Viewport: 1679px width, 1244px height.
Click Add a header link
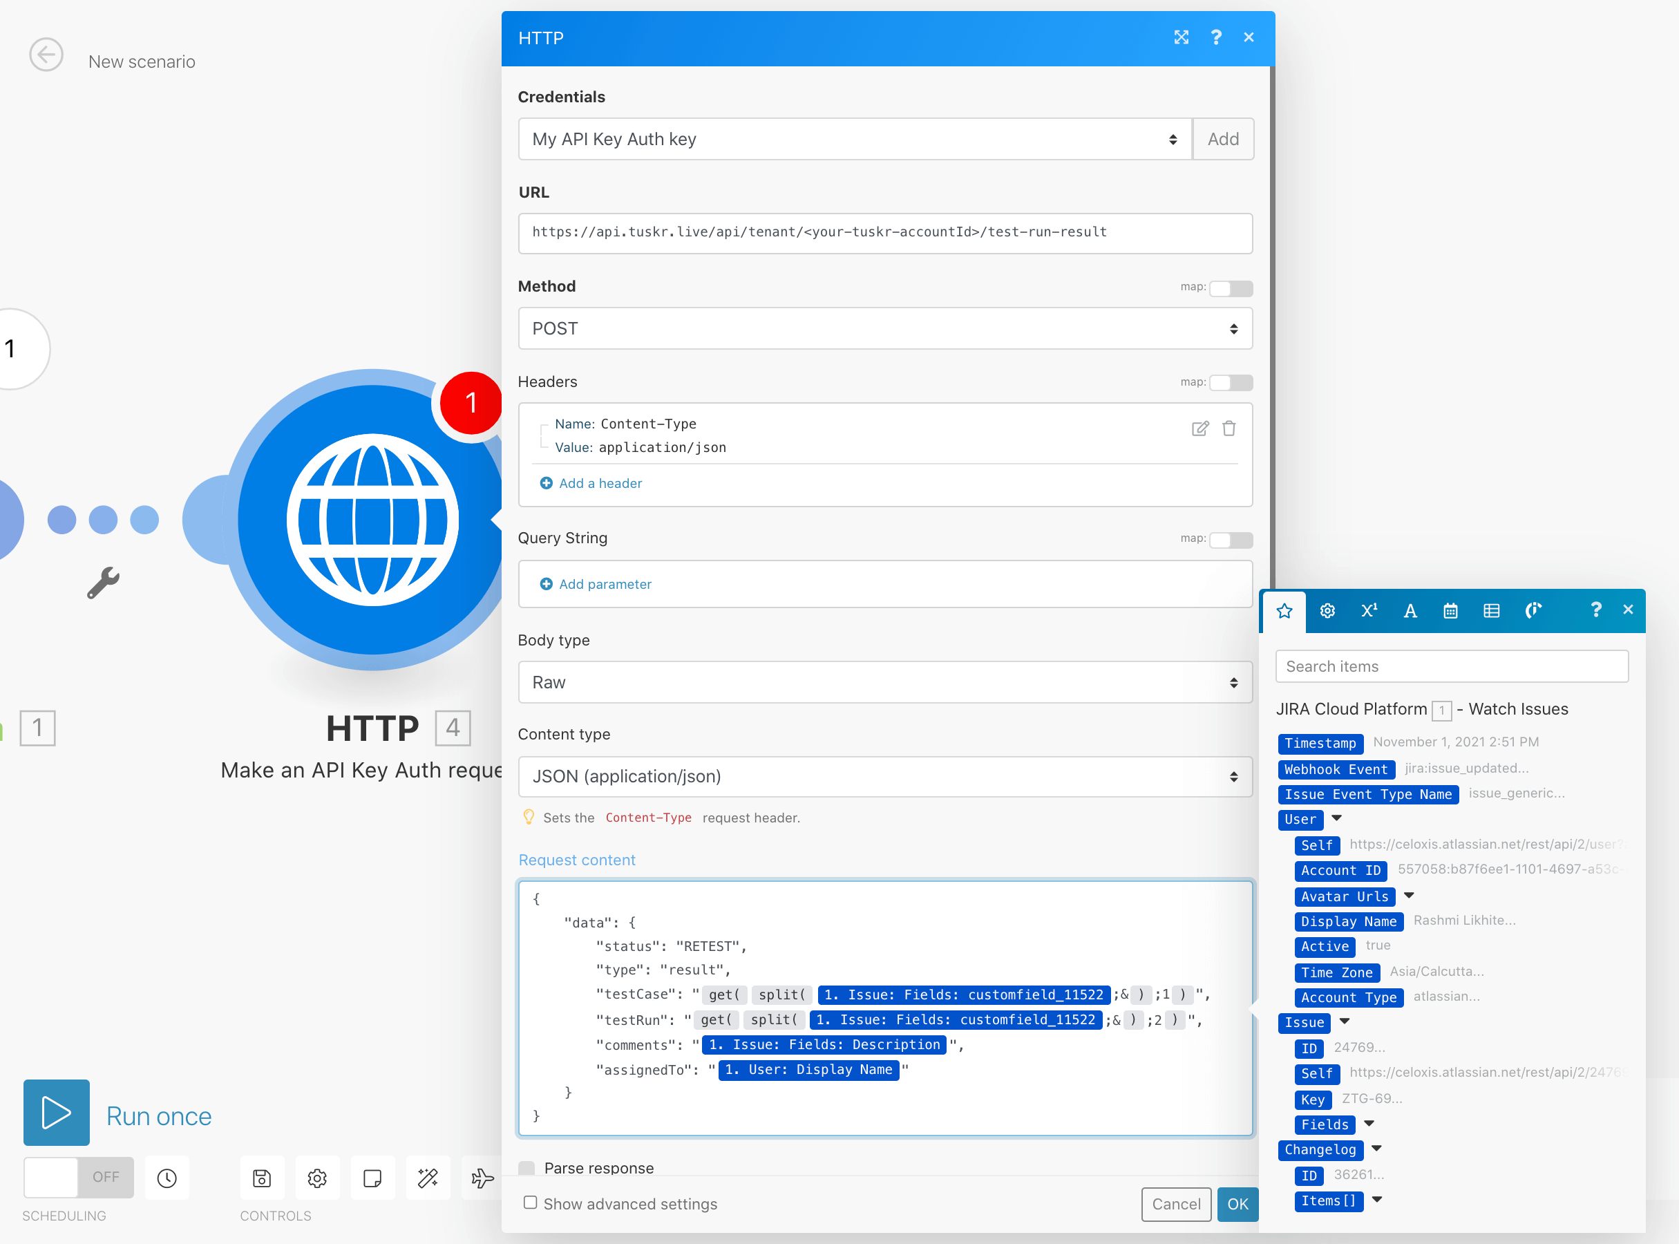pyautogui.click(x=600, y=482)
